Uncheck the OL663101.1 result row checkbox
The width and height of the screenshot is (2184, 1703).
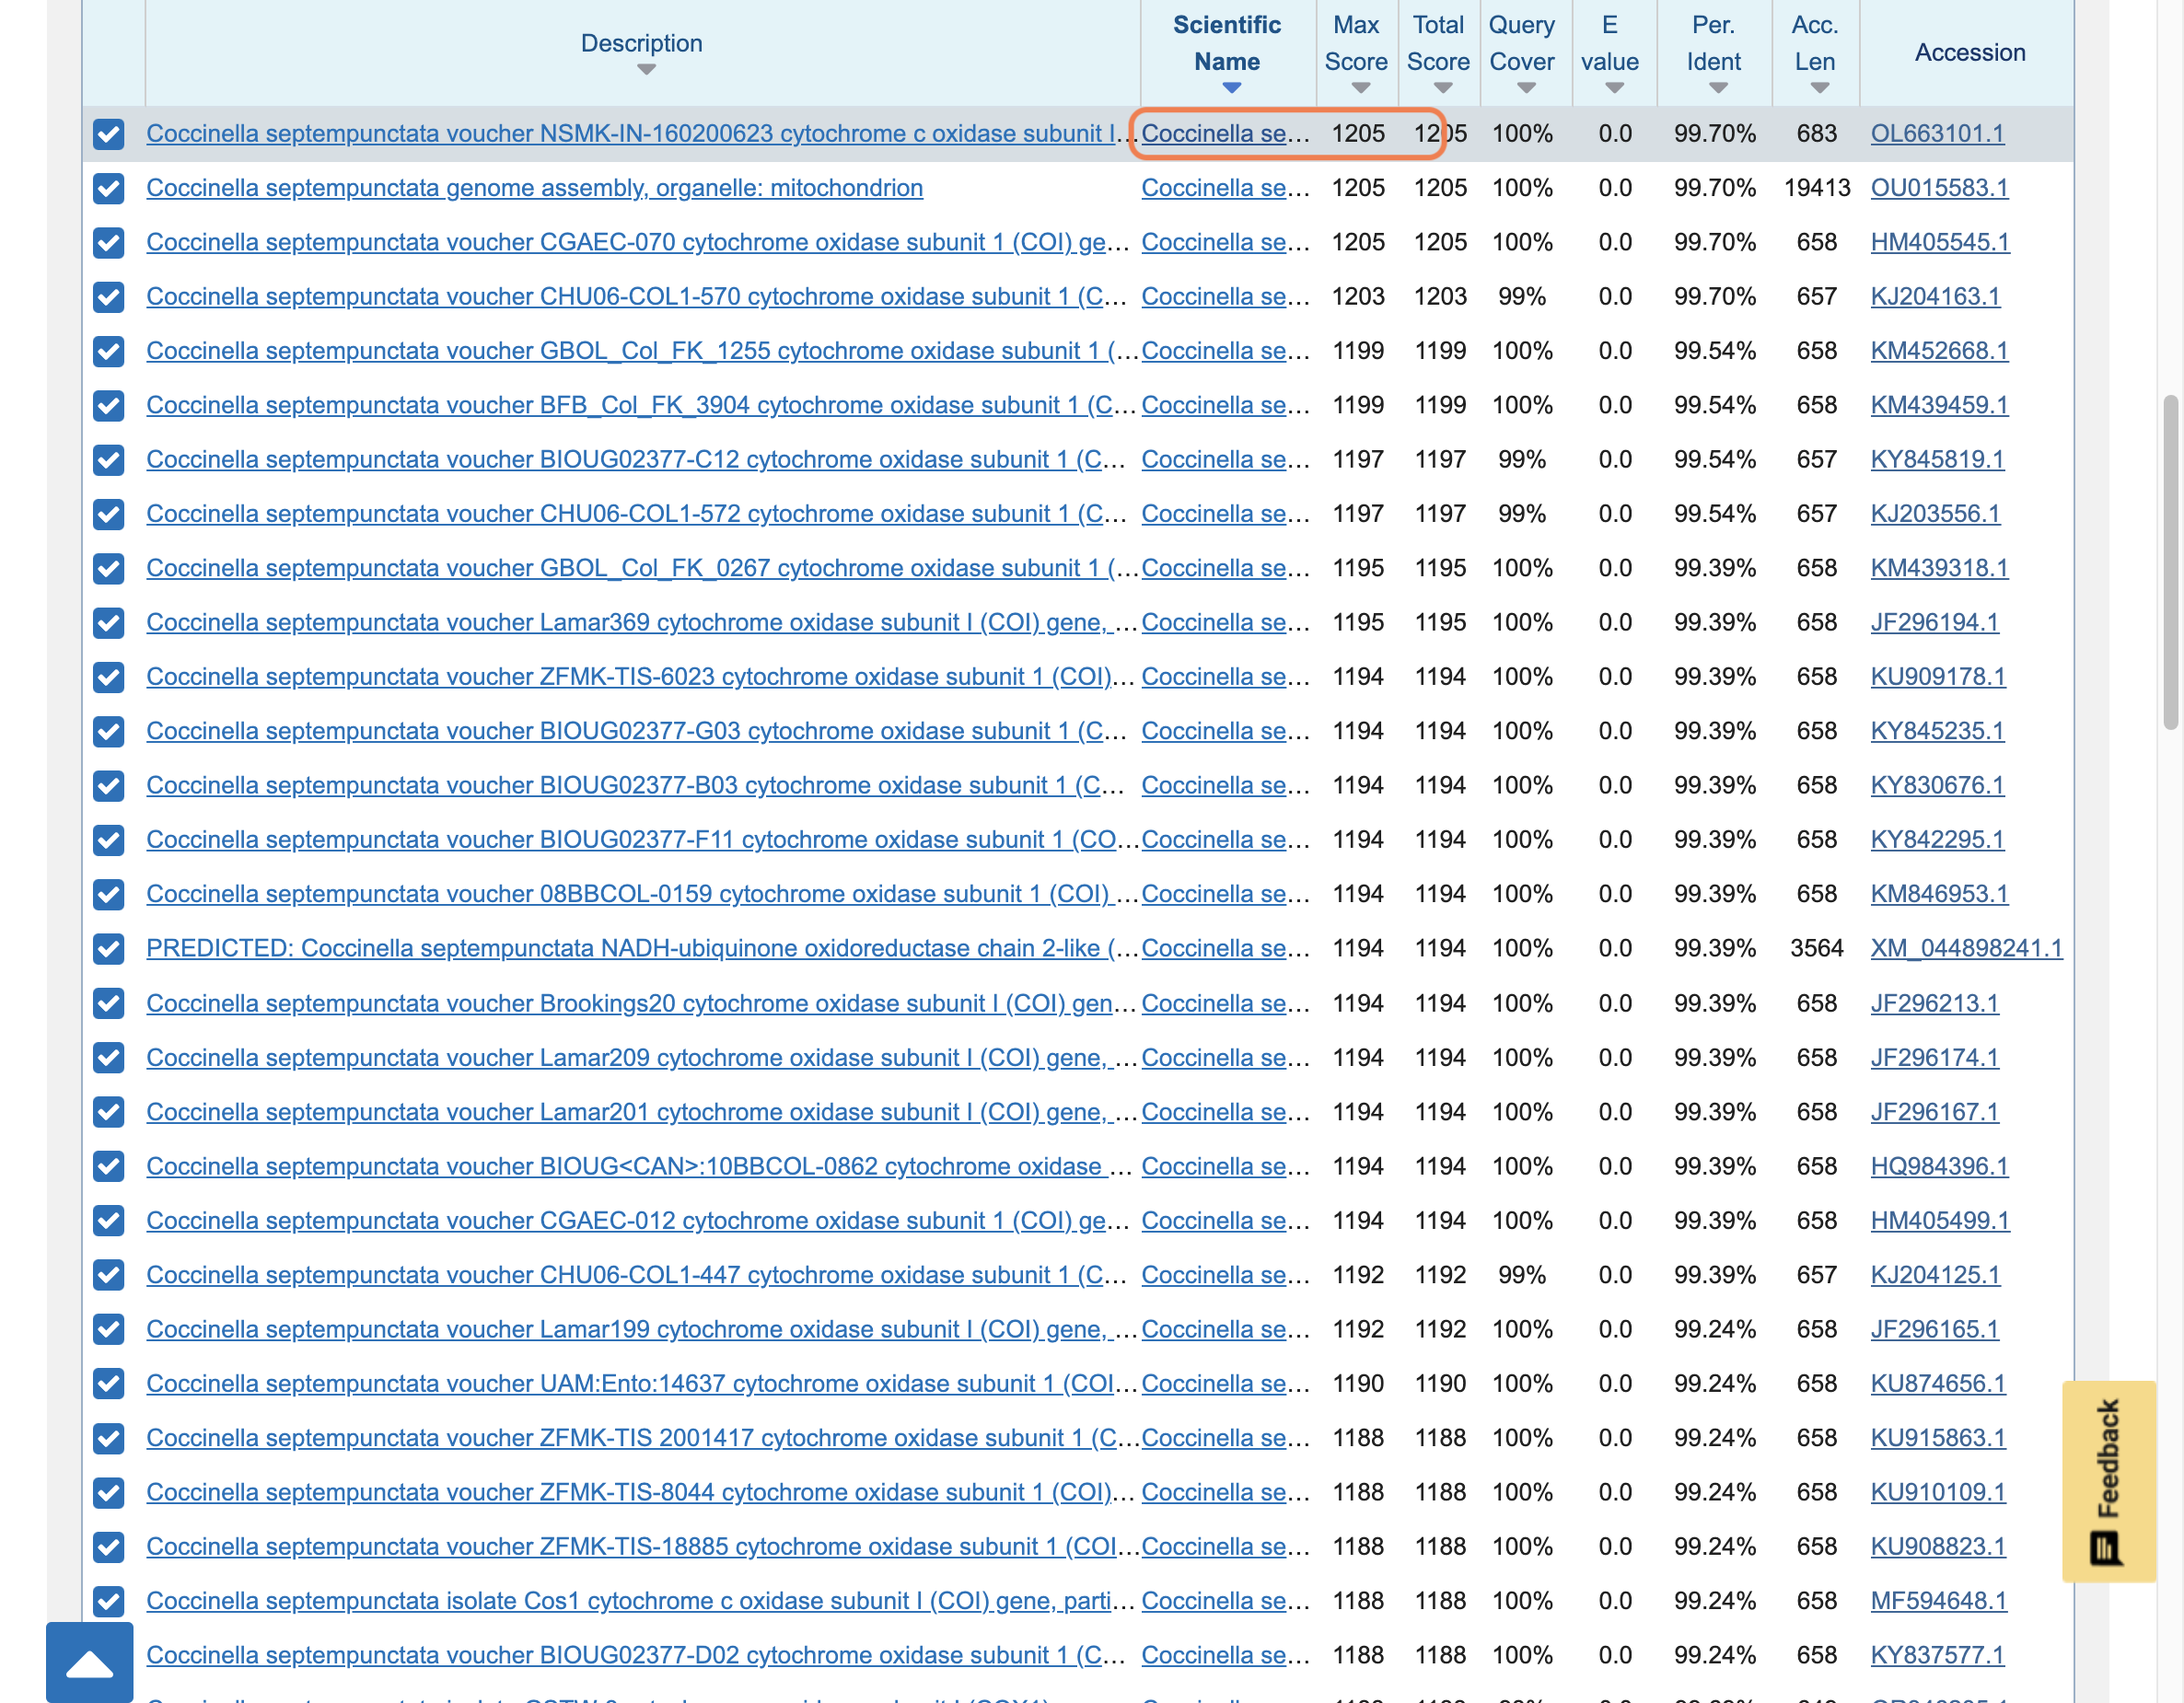(108, 134)
